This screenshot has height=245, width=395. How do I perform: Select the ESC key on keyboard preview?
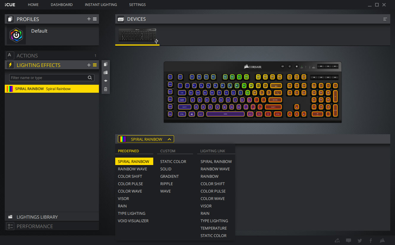click(x=180, y=77)
